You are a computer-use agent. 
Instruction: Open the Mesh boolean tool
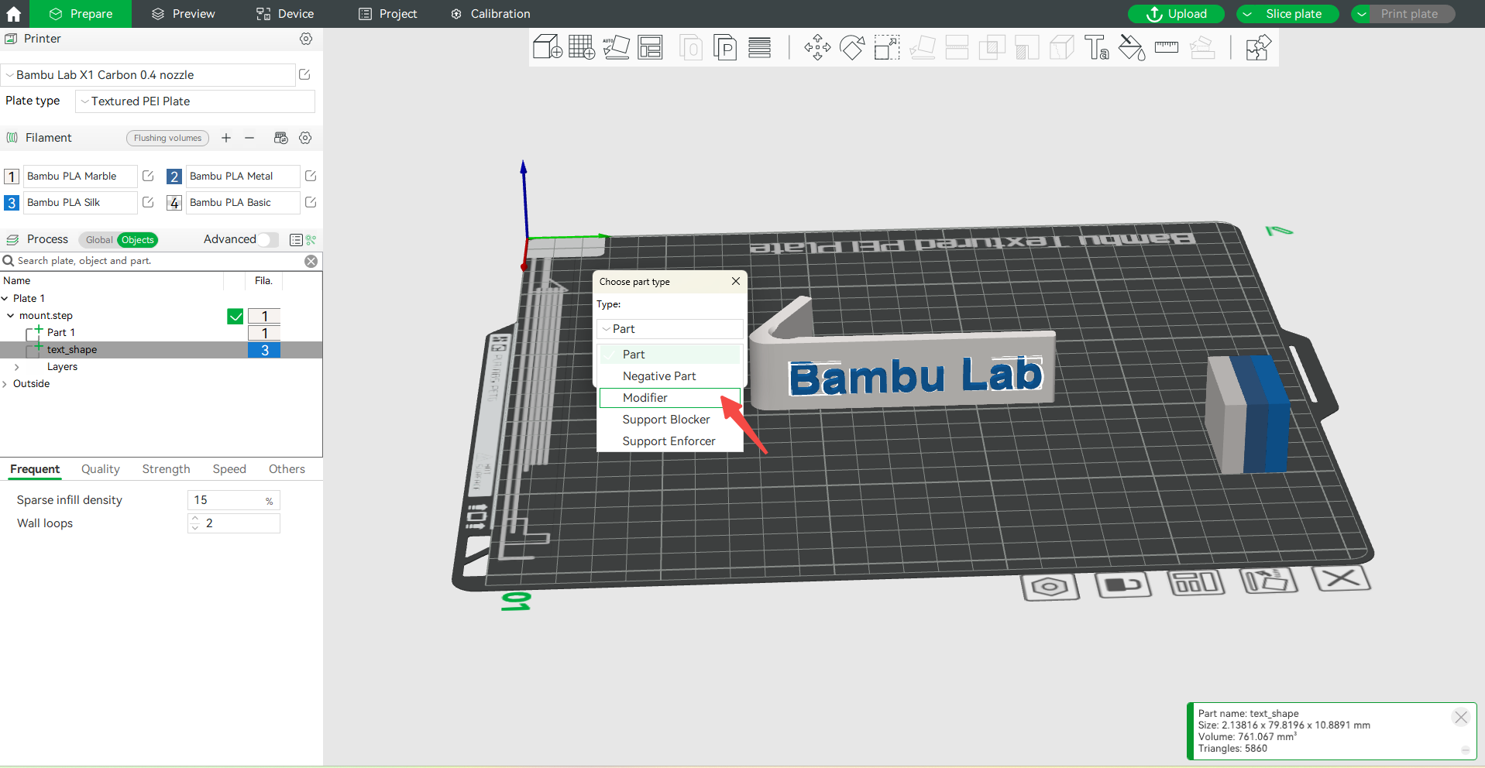pyautogui.click(x=992, y=47)
